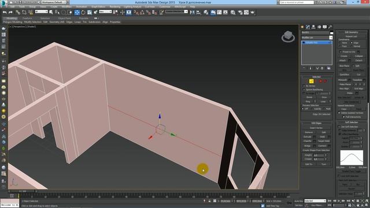This screenshot has height=208, width=370.
Task: Toggle the 3D Snaps icon
Action: 136,13
